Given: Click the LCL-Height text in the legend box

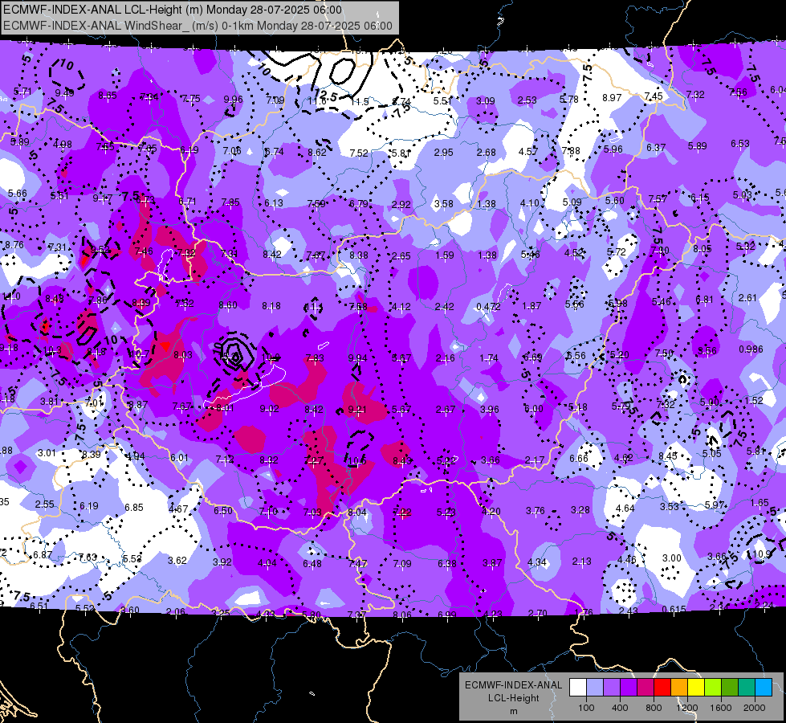Looking at the screenshot, I should click(x=513, y=698).
